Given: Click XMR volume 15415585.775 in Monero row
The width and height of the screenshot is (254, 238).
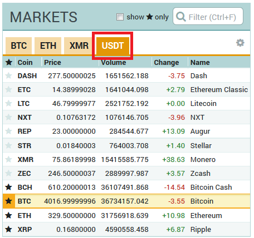Looking at the screenshot, I should pos(125,160).
